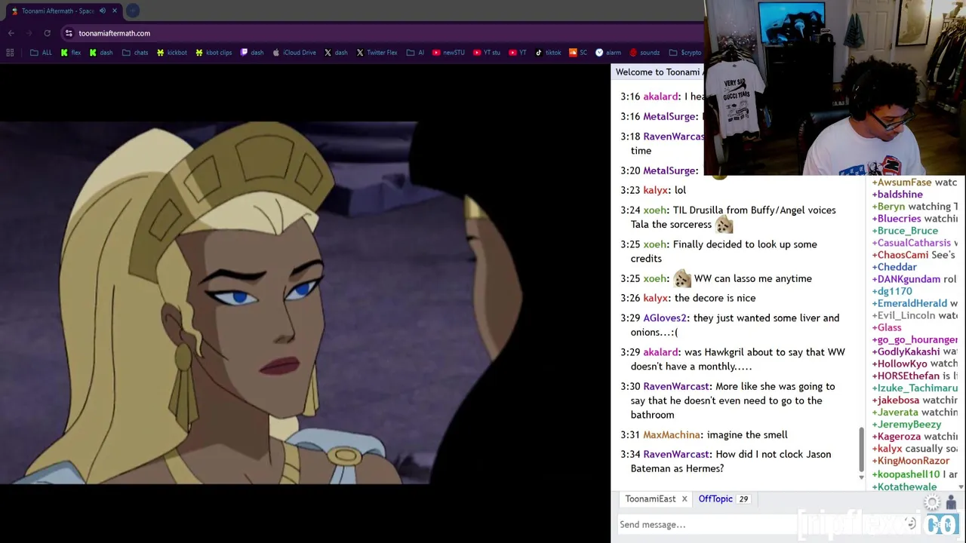Select user ChaosCami in user list
The width and height of the screenshot is (966, 543).
click(901, 255)
